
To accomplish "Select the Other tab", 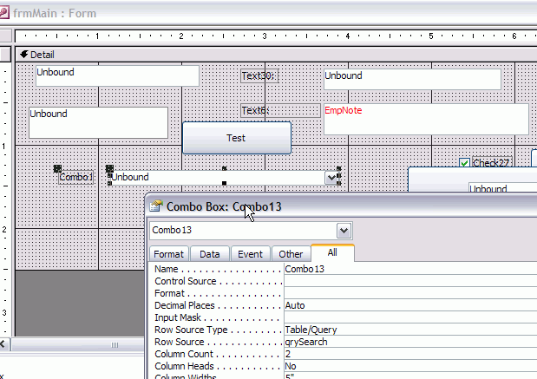I will (291, 254).
